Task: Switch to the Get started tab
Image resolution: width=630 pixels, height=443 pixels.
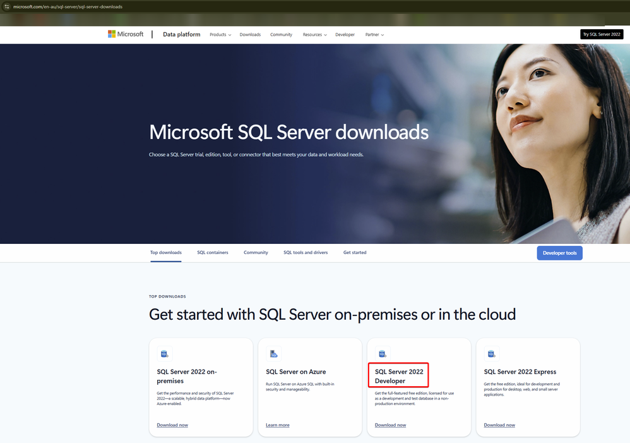Action: [x=355, y=253]
